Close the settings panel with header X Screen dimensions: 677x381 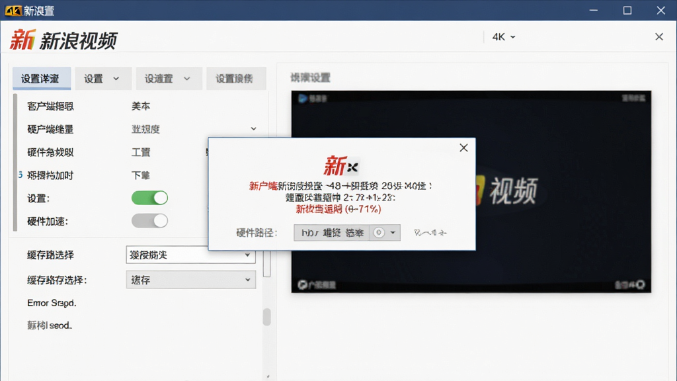tap(659, 37)
